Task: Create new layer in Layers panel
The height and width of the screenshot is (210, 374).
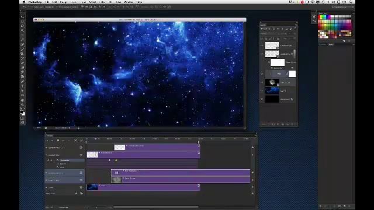Action: (x=288, y=124)
